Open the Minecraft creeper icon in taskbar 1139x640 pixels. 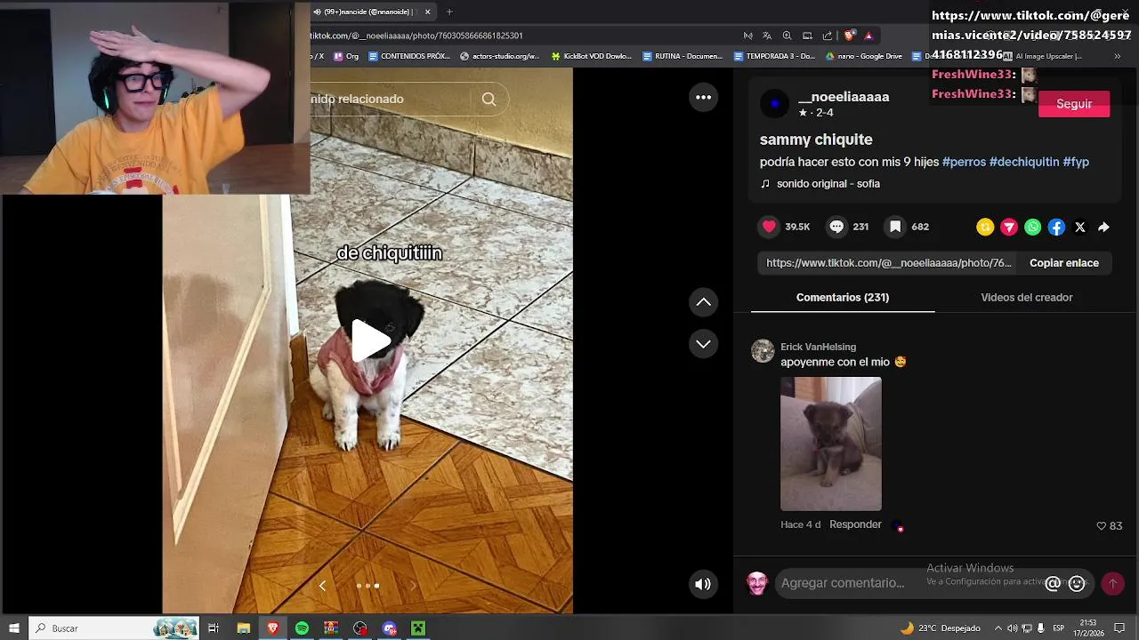click(417, 628)
